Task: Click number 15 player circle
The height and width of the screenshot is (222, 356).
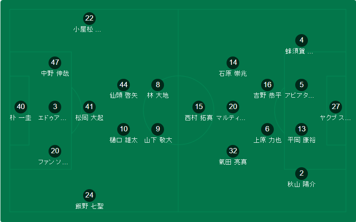Action: pos(199,107)
